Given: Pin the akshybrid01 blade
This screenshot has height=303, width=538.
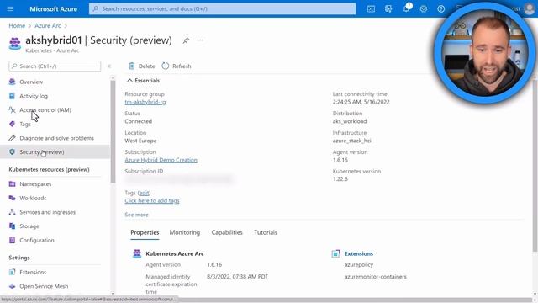Looking at the screenshot, I should [x=186, y=40].
